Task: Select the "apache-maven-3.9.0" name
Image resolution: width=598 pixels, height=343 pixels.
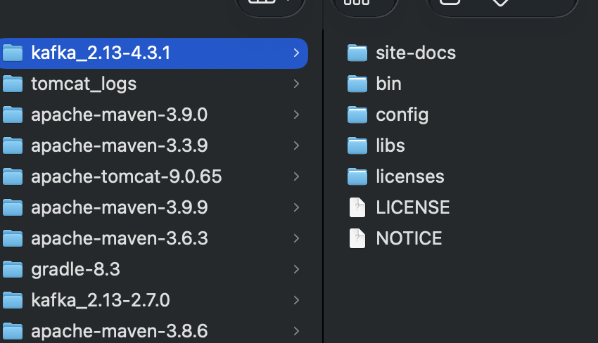Action: (x=120, y=115)
